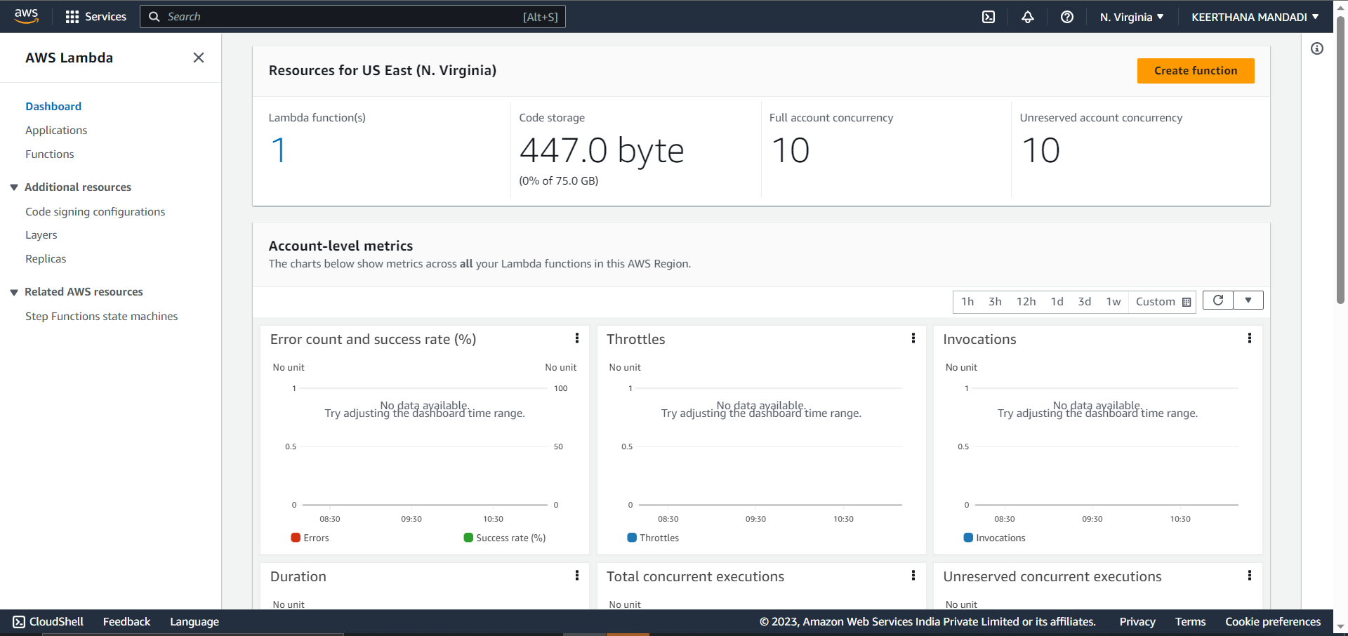
Task: Toggle the Success rate legend item
Action: click(x=504, y=538)
